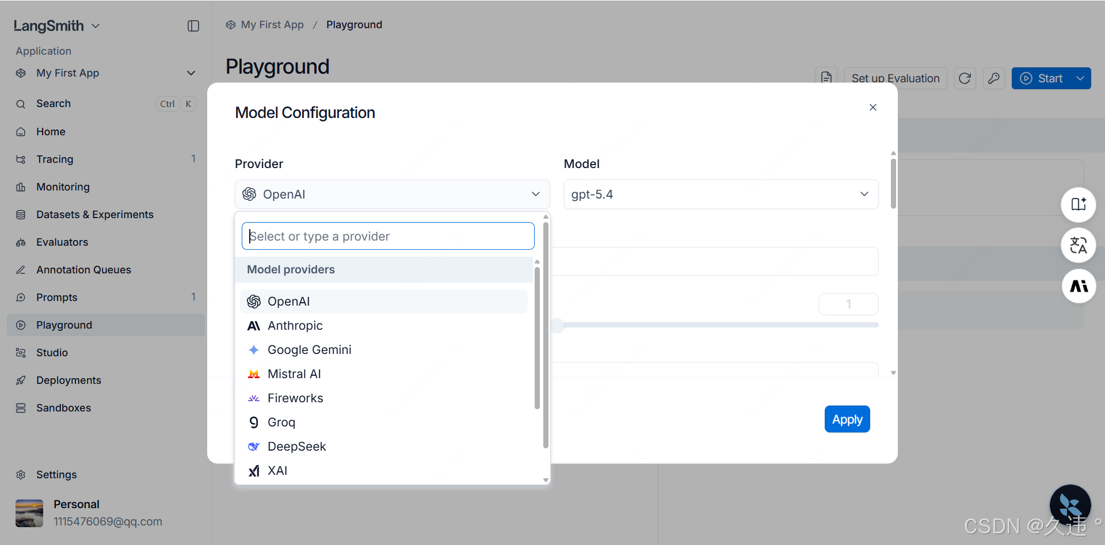Click the dialog vertical scrollbar thumb
Image resolution: width=1105 pixels, height=545 pixels.
point(893,184)
